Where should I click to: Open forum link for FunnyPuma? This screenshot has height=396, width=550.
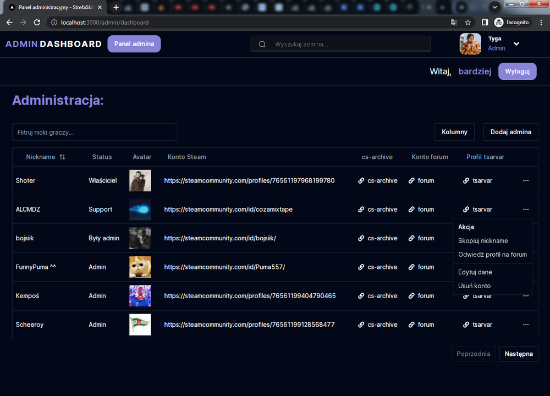[x=421, y=267]
